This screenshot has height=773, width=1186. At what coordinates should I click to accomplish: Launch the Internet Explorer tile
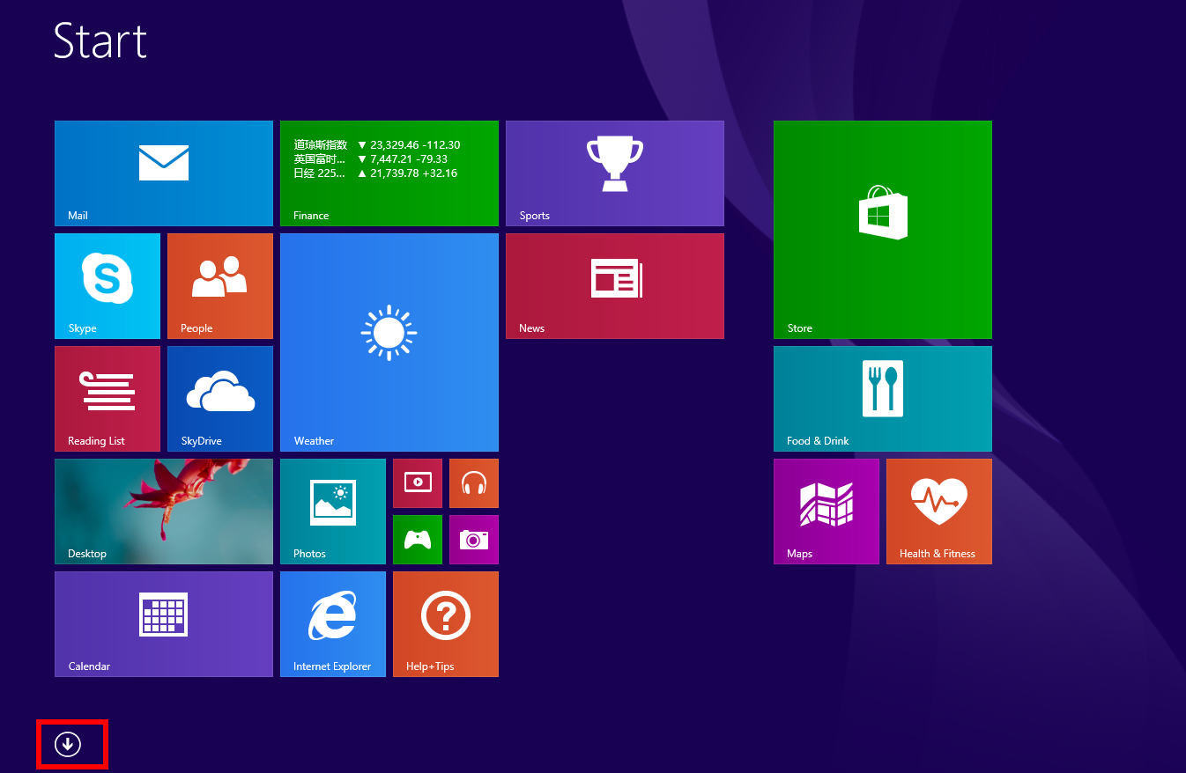(x=333, y=624)
